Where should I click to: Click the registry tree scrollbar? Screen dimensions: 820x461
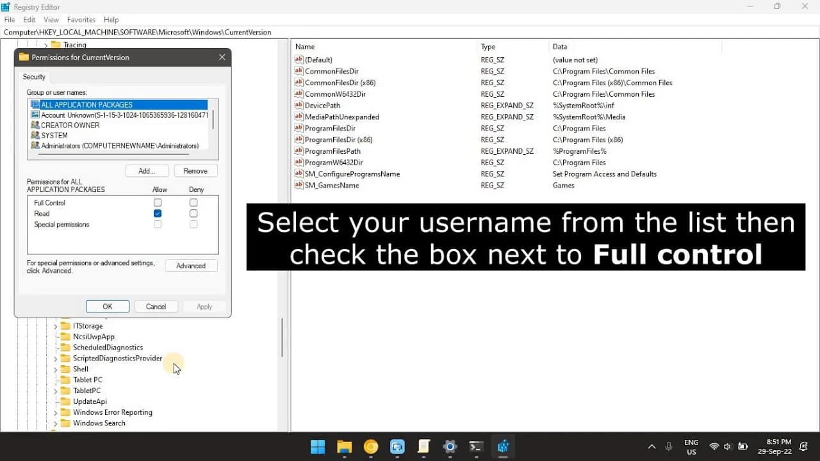click(x=282, y=337)
